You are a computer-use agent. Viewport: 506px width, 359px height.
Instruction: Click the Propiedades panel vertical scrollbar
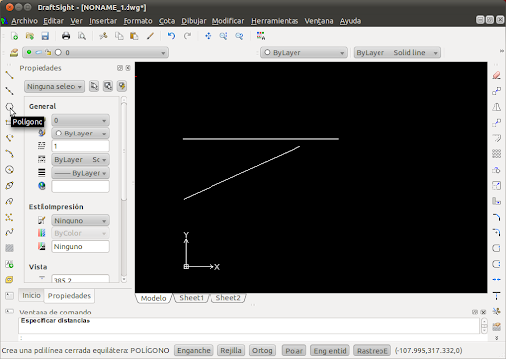(124, 189)
